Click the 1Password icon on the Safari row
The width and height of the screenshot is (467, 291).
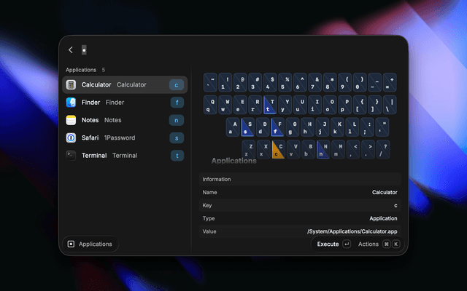pos(71,137)
